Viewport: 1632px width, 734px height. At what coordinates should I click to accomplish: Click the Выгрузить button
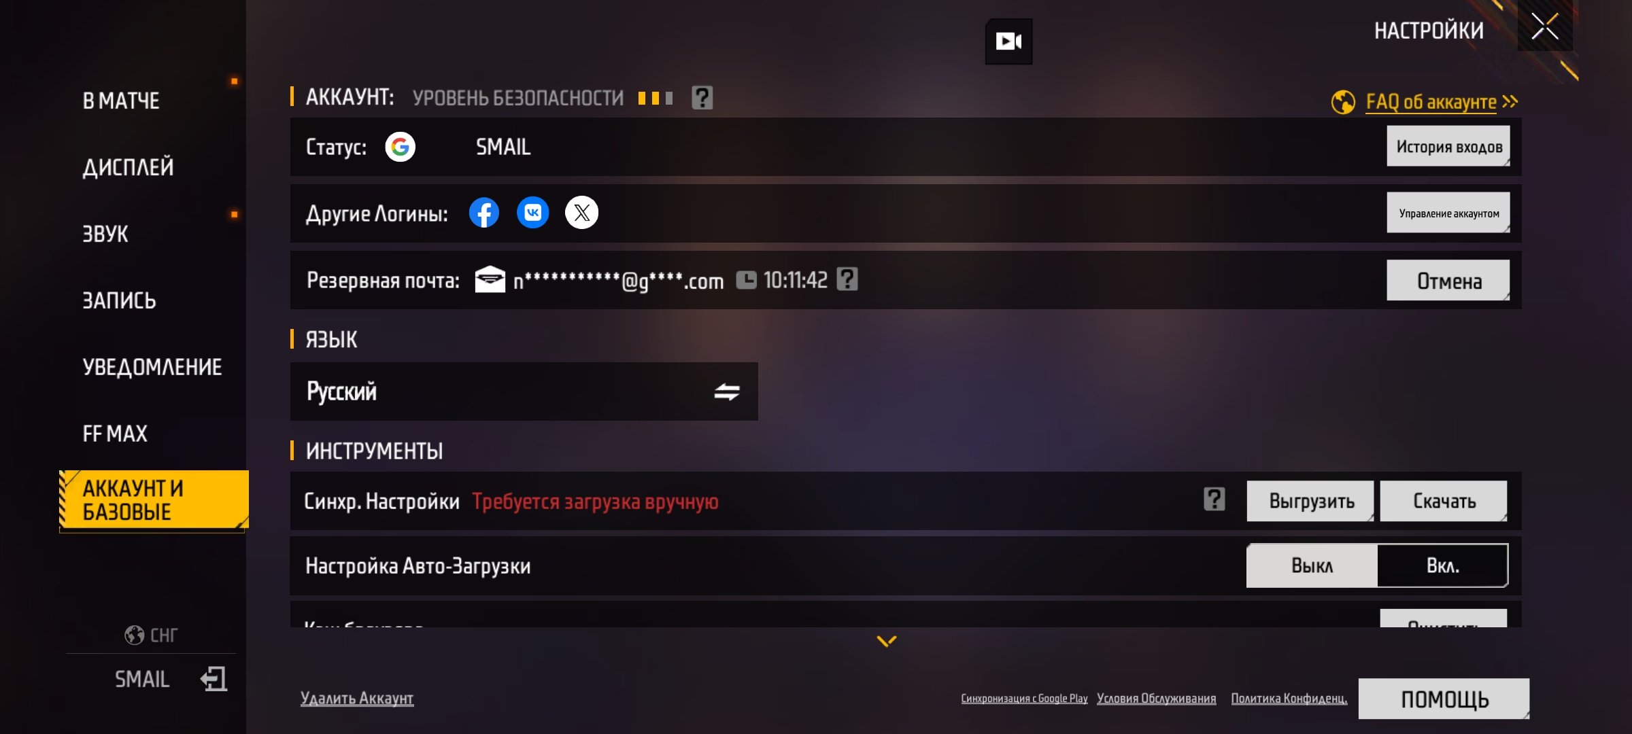[x=1310, y=501]
